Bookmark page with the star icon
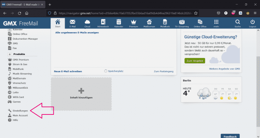Image resolution: width=260 pixels, height=138 pixels. point(196,13)
